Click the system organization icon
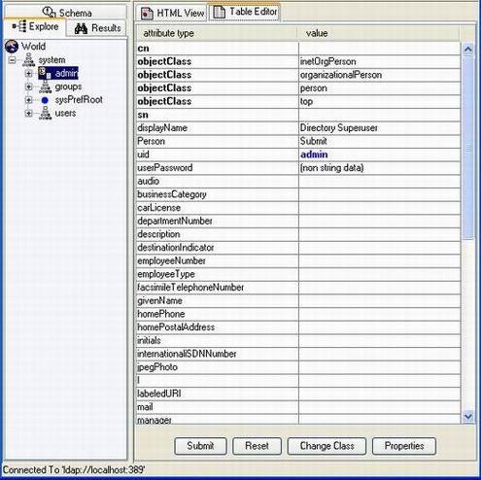Screen dimensions: 481x480 click(28, 60)
